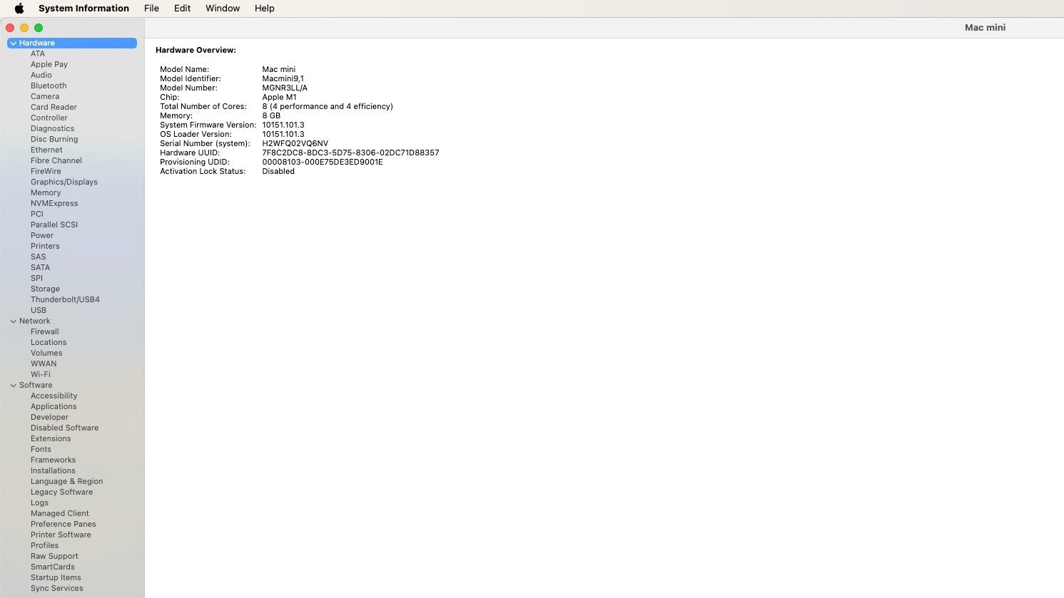Select Thunderbolt/USB4 in the sidebar
1064x598 pixels.
65,300
